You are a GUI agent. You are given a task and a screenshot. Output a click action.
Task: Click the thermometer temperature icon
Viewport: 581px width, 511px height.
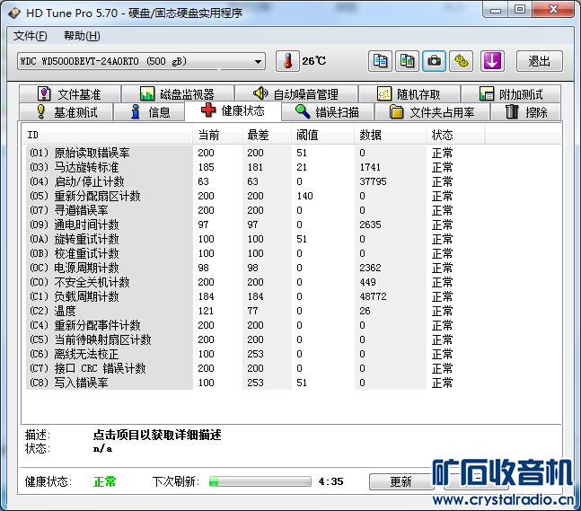click(x=287, y=61)
